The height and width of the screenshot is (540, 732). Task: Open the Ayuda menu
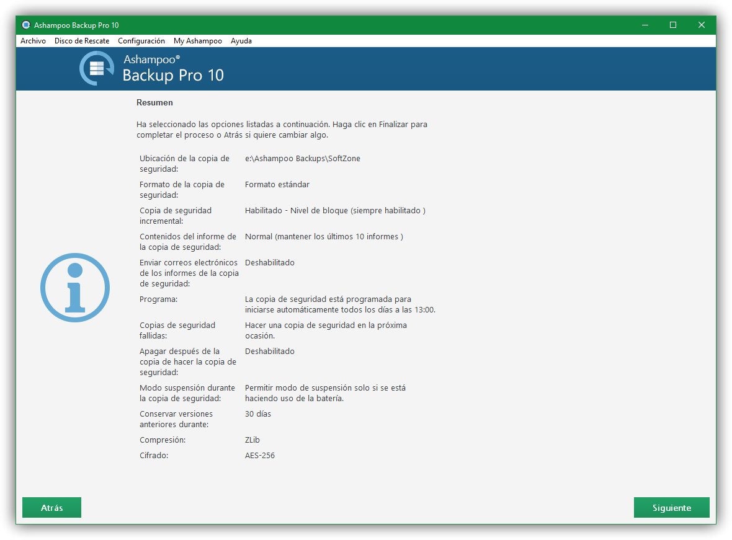241,41
